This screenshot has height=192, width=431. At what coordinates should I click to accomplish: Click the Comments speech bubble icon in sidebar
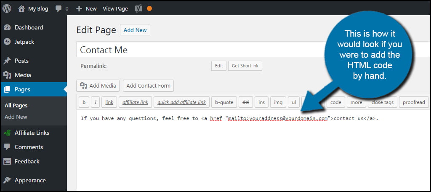coord(7,147)
